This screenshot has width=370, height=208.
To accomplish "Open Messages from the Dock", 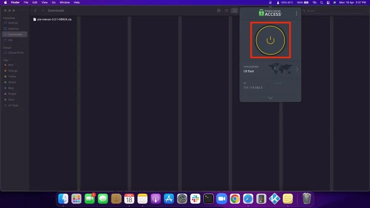I will coord(103,199).
